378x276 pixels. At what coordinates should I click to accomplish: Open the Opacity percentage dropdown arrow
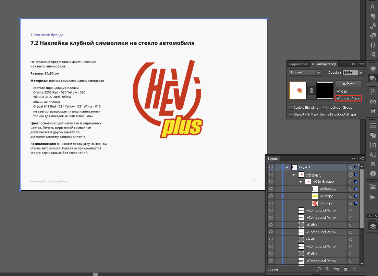(x=361, y=72)
